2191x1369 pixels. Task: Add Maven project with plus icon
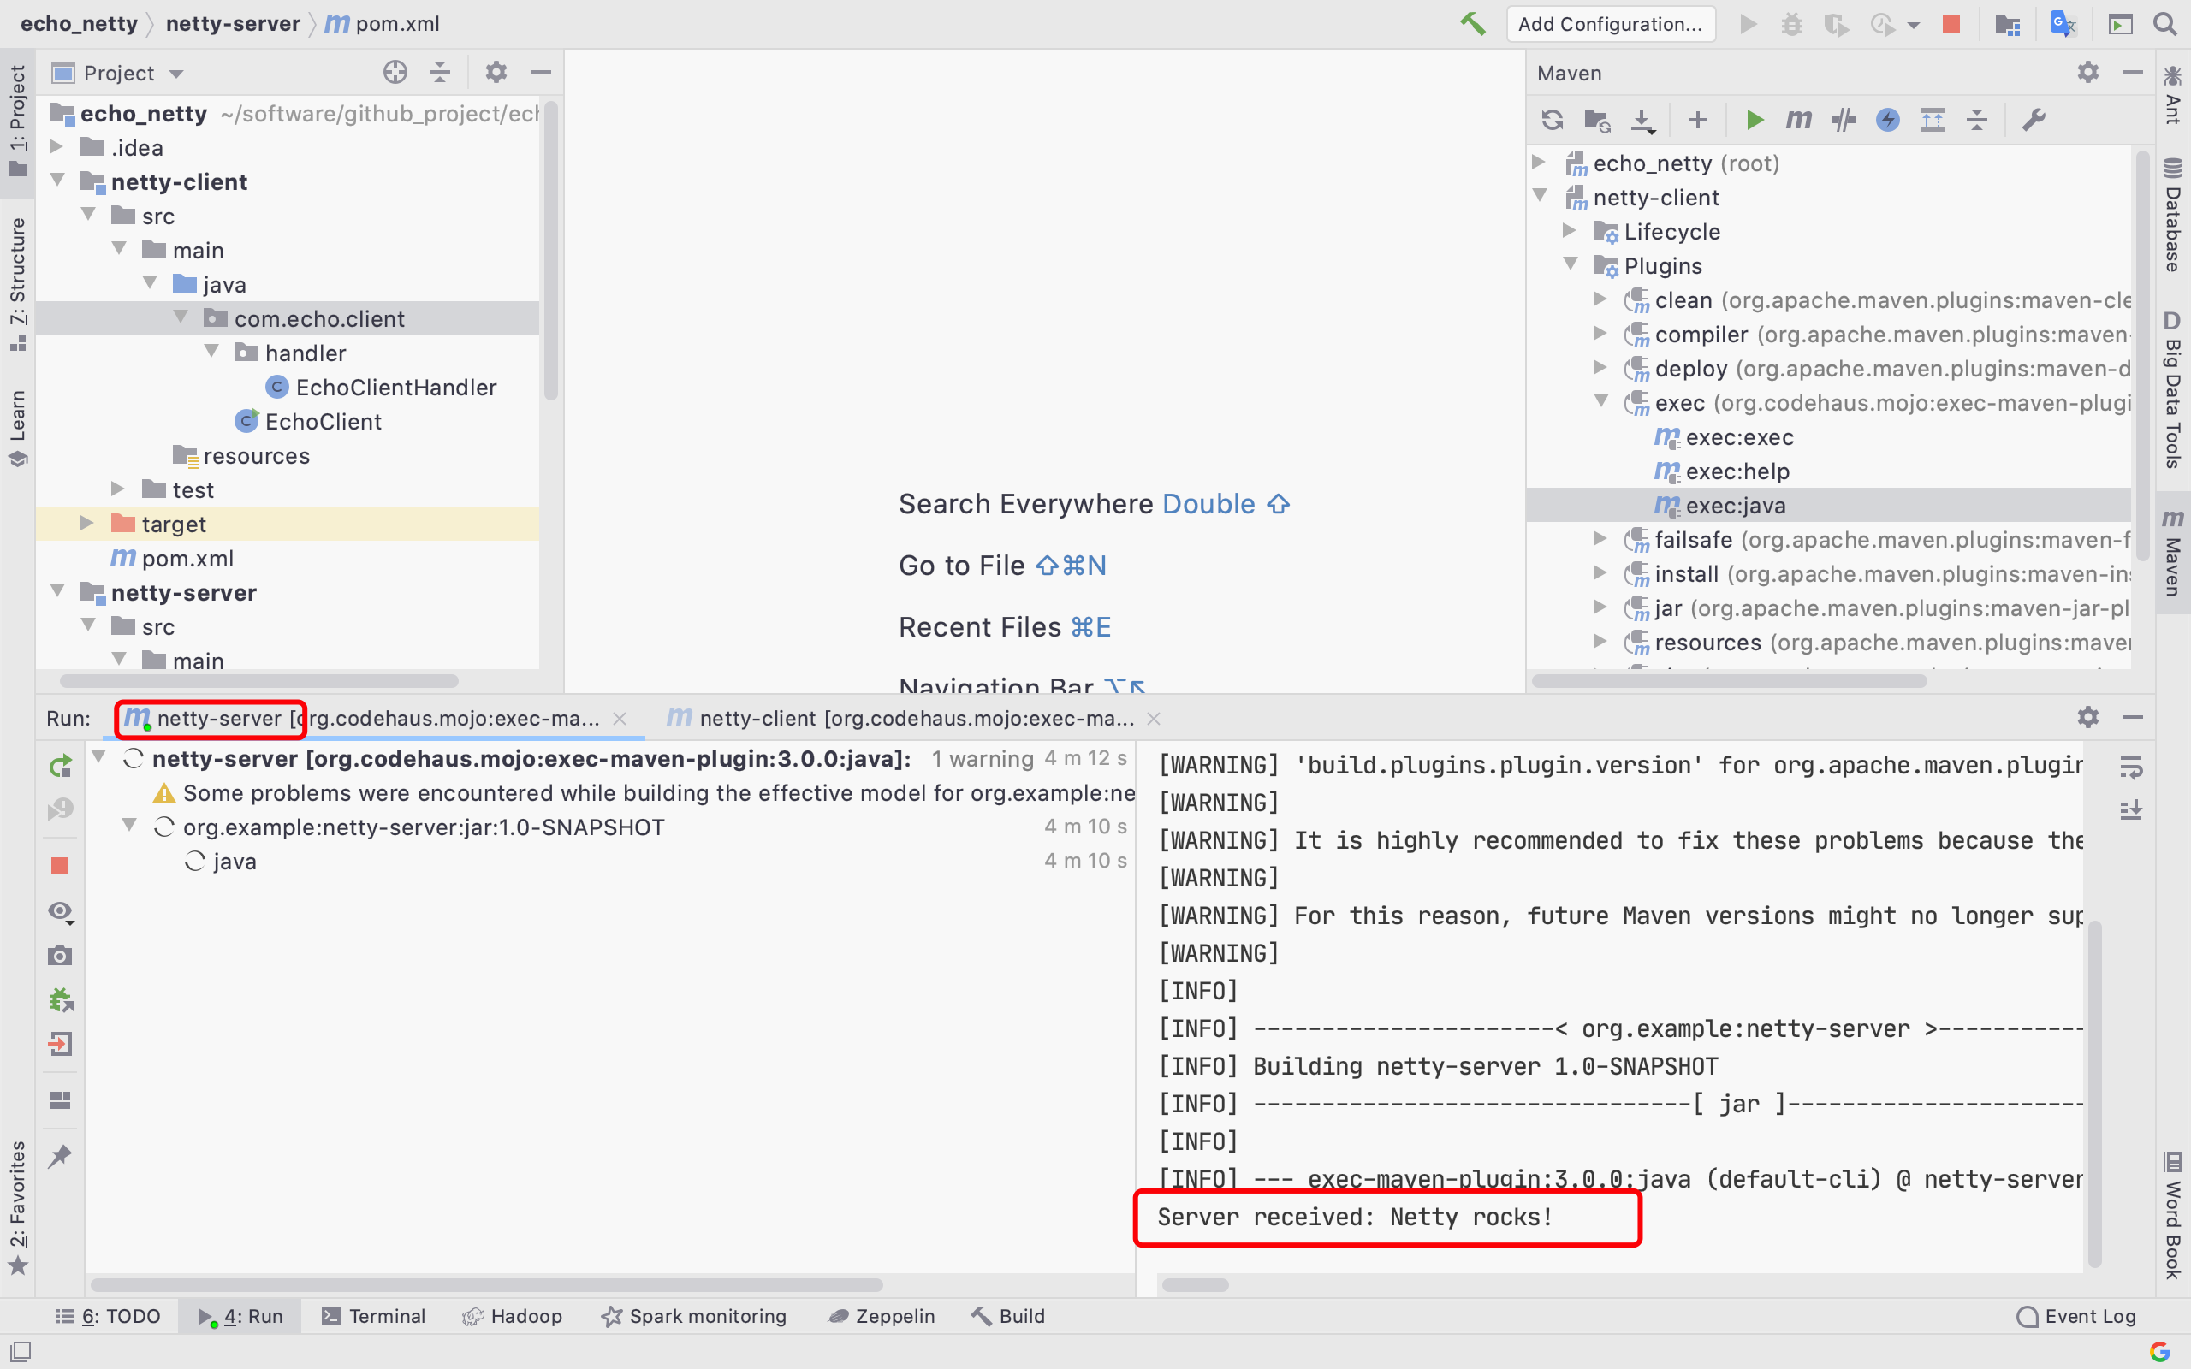point(1697,120)
